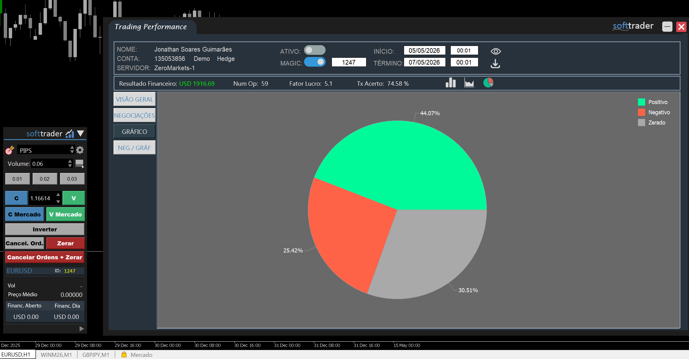This screenshot has height=359, width=689.
Task: Click the volume preset icon beside Volume
Action: click(x=80, y=164)
